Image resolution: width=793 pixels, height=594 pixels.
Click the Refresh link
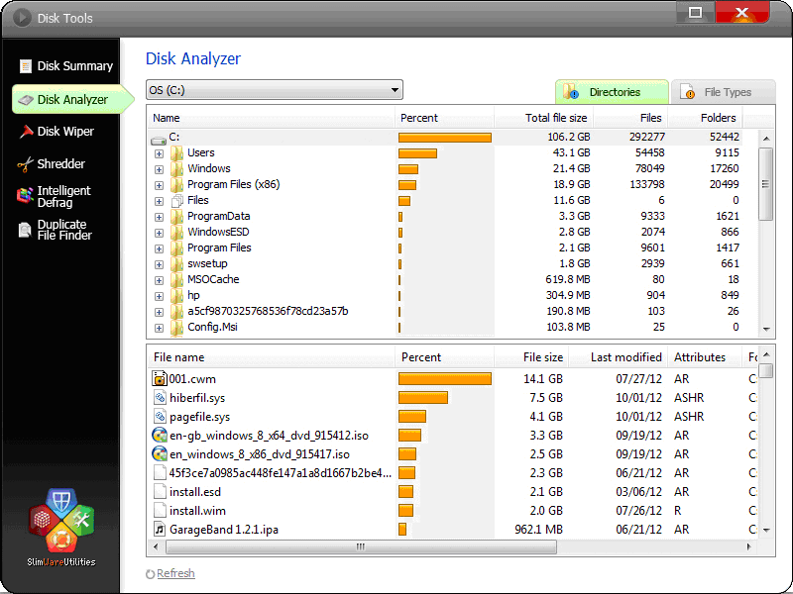[x=175, y=573]
